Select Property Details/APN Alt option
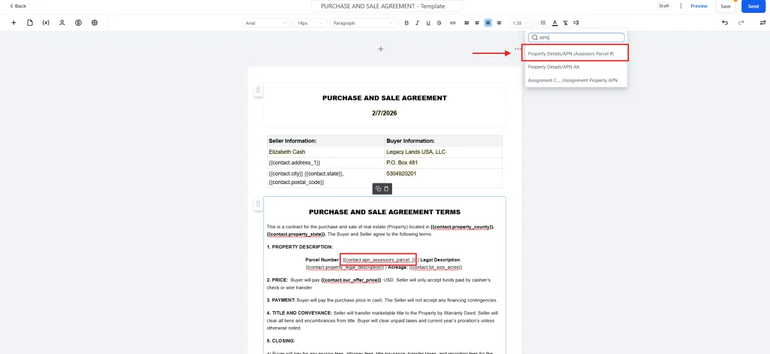The height and width of the screenshot is (354, 770). coord(576,67)
